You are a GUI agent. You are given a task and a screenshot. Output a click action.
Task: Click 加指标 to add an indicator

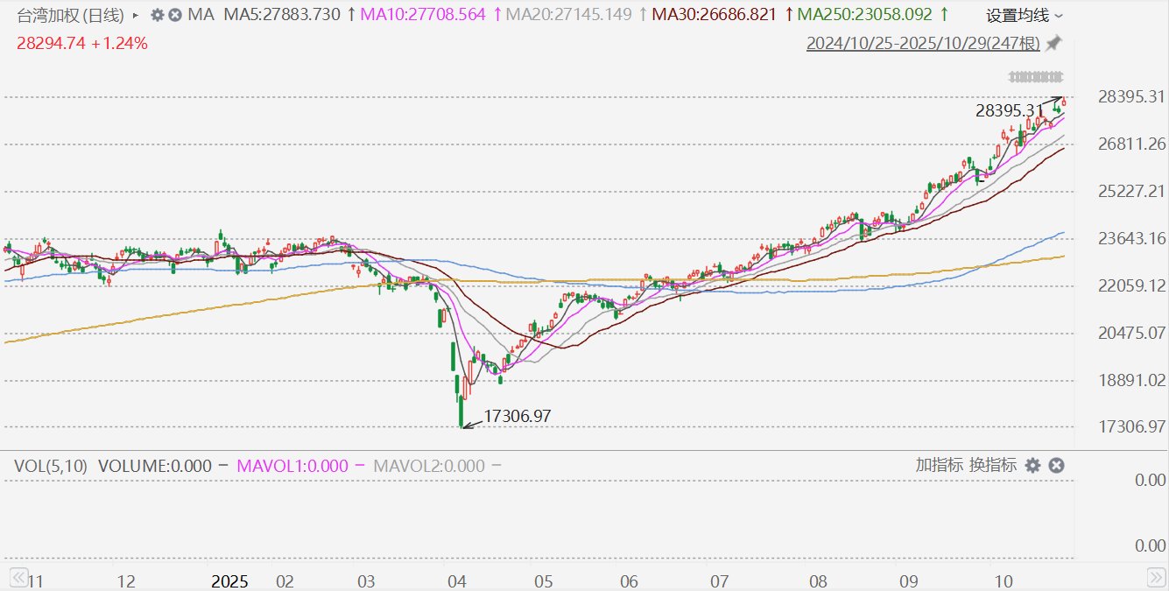coord(940,466)
